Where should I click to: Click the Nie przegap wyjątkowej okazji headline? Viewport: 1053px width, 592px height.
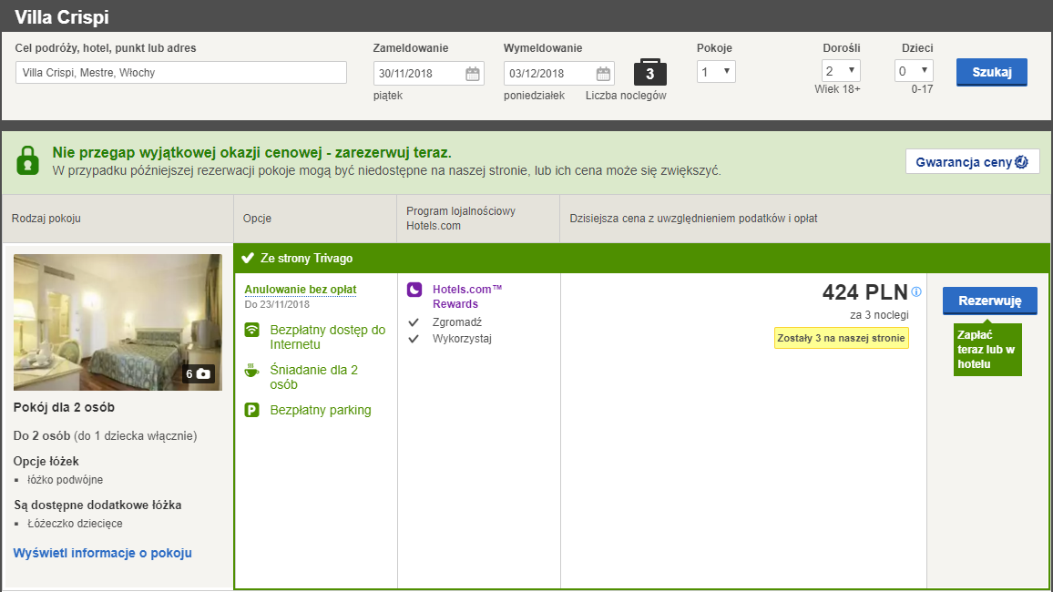251,152
